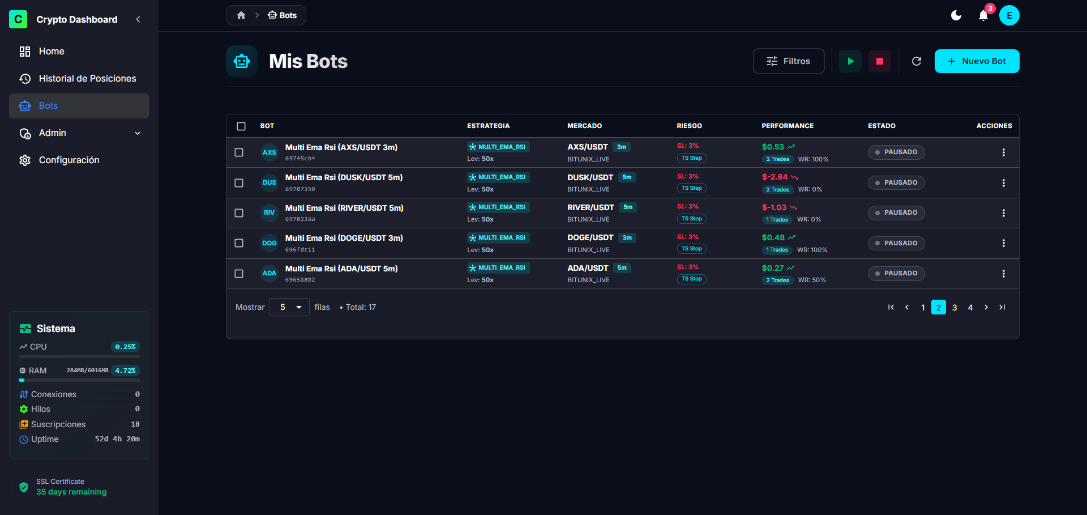Open rows-per-page dropdown showing 5
The height and width of the screenshot is (515, 1087).
click(289, 307)
